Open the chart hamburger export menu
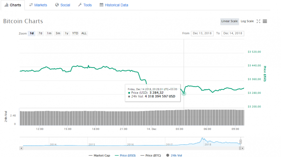Screen dimensions: 281x157 (x=265, y=21)
